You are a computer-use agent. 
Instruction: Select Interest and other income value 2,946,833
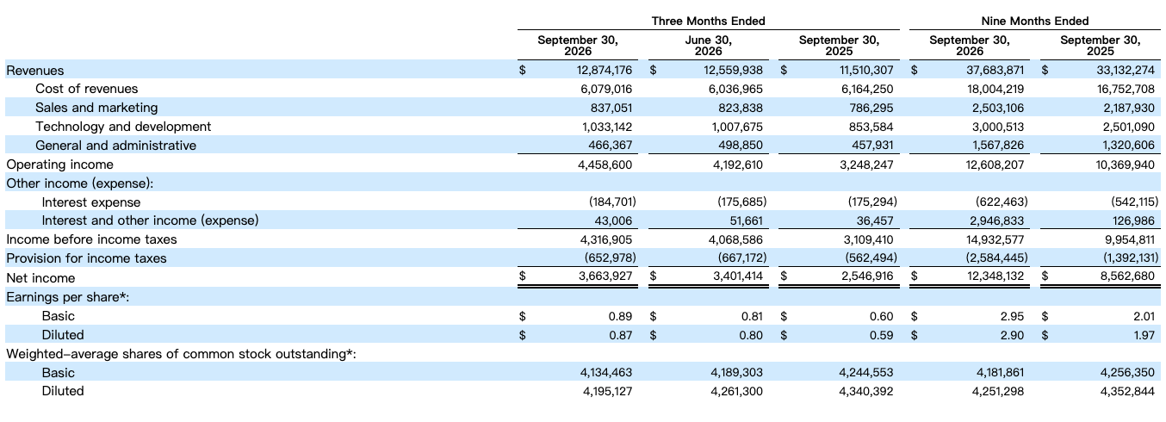[x=1000, y=220]
